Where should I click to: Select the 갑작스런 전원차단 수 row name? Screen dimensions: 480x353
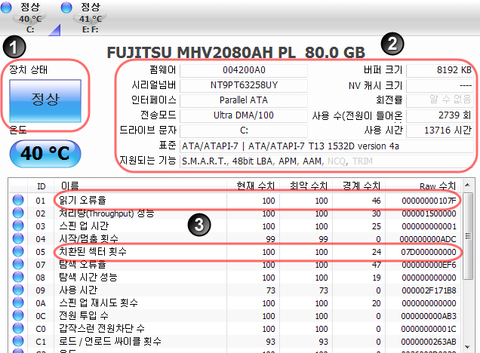coord(102,329)
